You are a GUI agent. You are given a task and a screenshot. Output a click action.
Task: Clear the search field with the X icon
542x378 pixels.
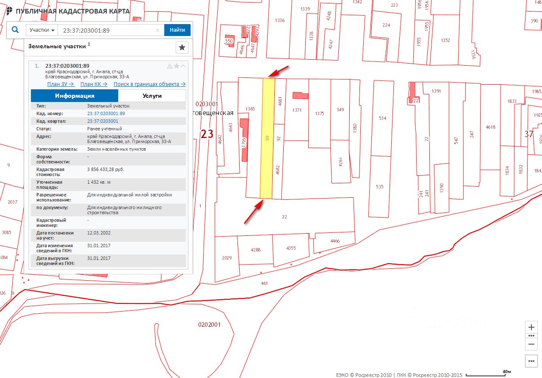(158, 30)
